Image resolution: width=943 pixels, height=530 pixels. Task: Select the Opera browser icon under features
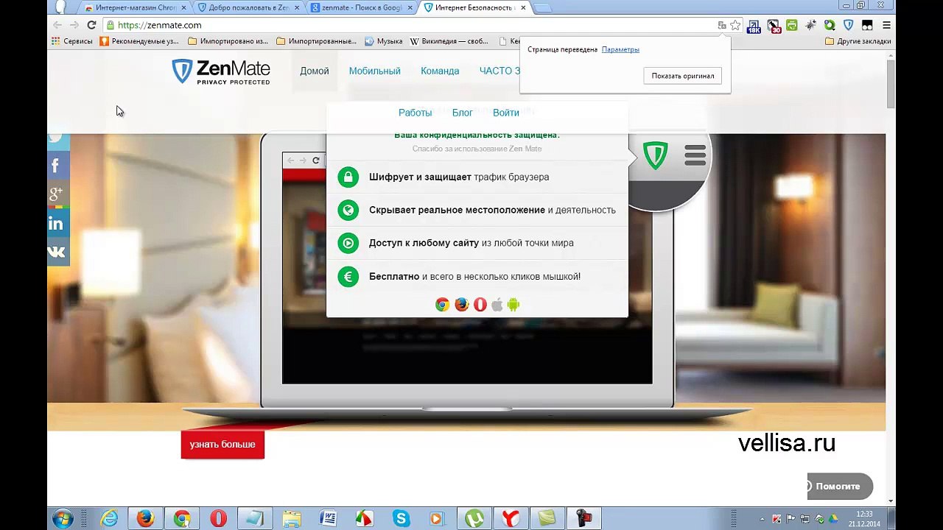(480, 304)
